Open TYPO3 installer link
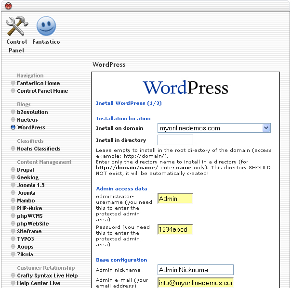Image resolution: width=291 pixels, height=288 pixels. pyautogui.click(x=26, y=239)
